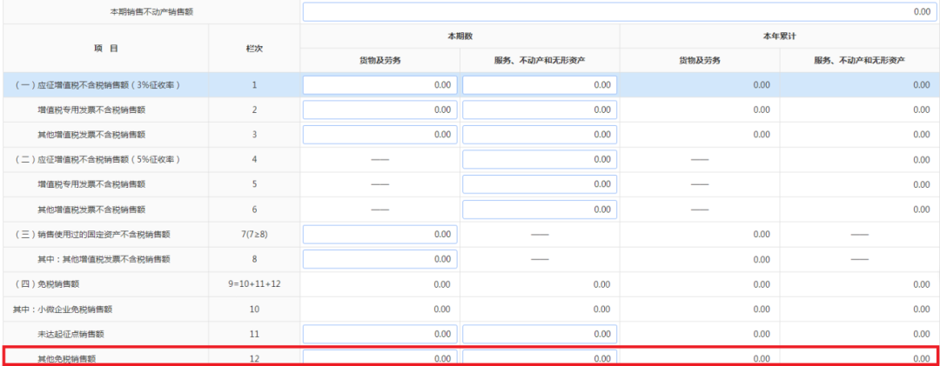Image resolution: width=940 pixels, height=366 pixels.
Task: Click row 5 services input field
Action: [540, 184]
